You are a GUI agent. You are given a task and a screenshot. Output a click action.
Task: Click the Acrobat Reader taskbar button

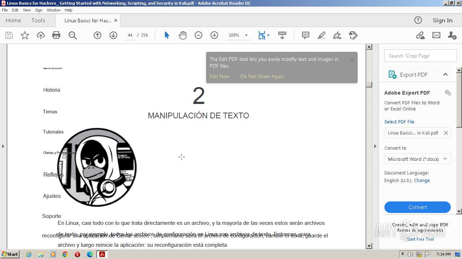tap(102, 254)
